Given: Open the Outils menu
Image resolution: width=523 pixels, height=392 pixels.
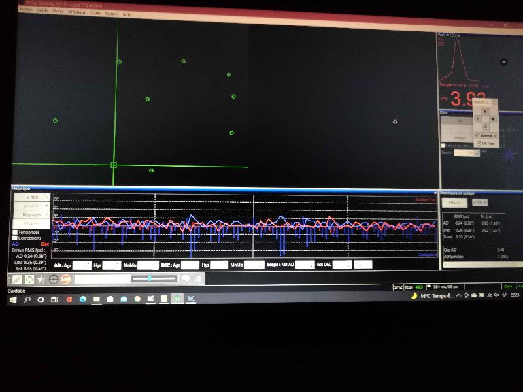Looking at the screenshot, I should [58, 11].
